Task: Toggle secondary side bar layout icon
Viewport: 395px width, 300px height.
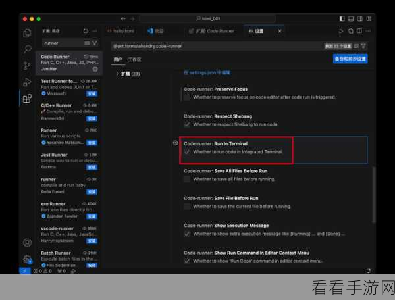Action: click(x=359, y=19)
